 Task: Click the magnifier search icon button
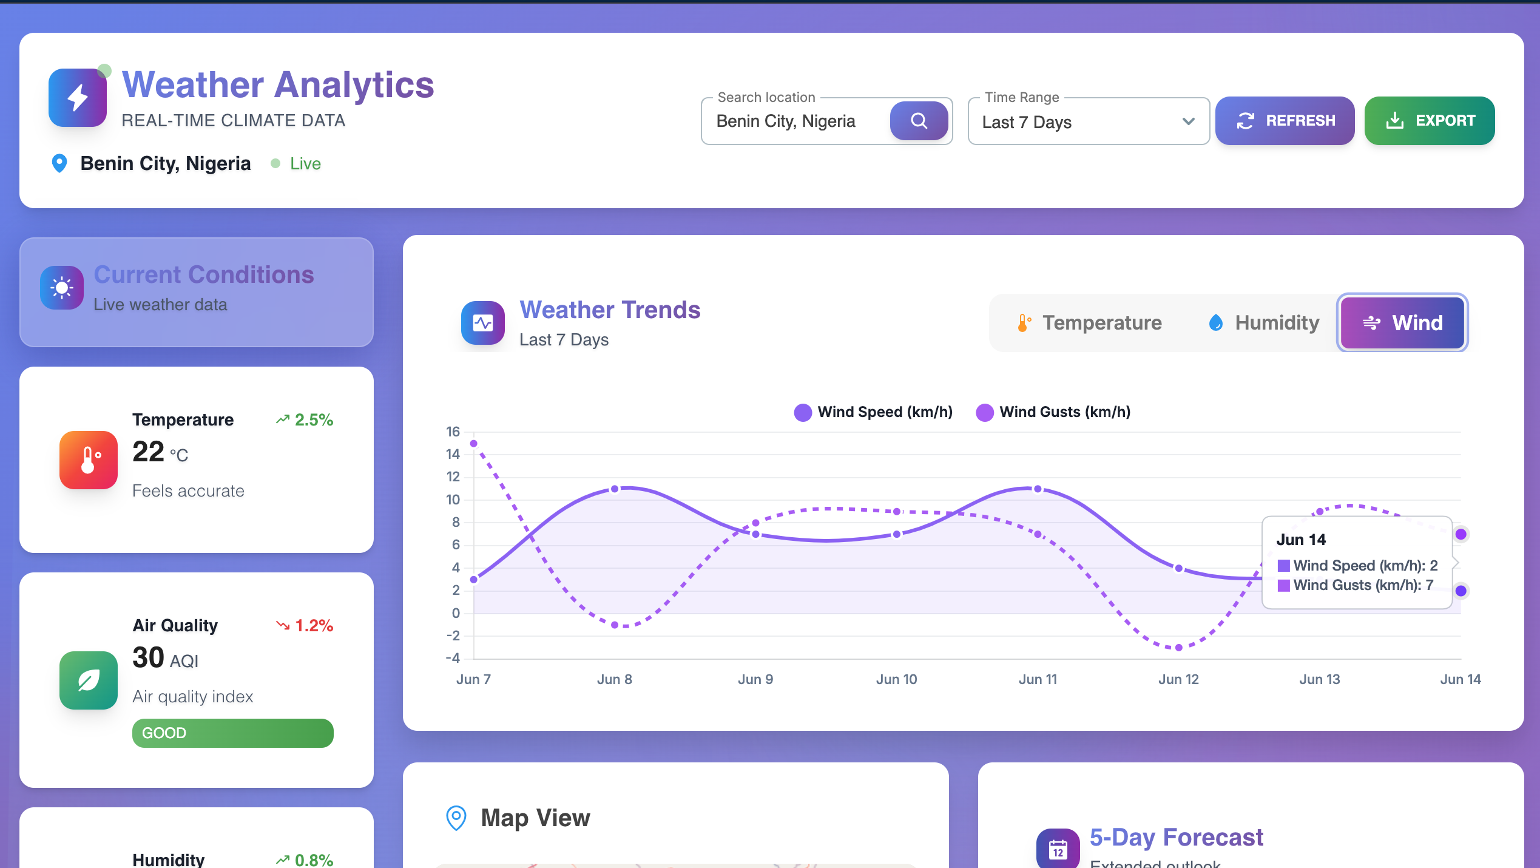[x=919, y=121]
